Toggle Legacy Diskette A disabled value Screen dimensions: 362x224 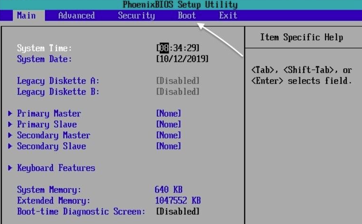(178, 81)
